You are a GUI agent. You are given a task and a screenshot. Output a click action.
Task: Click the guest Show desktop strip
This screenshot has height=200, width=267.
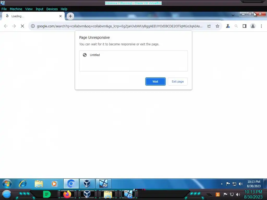coord(265,184)
